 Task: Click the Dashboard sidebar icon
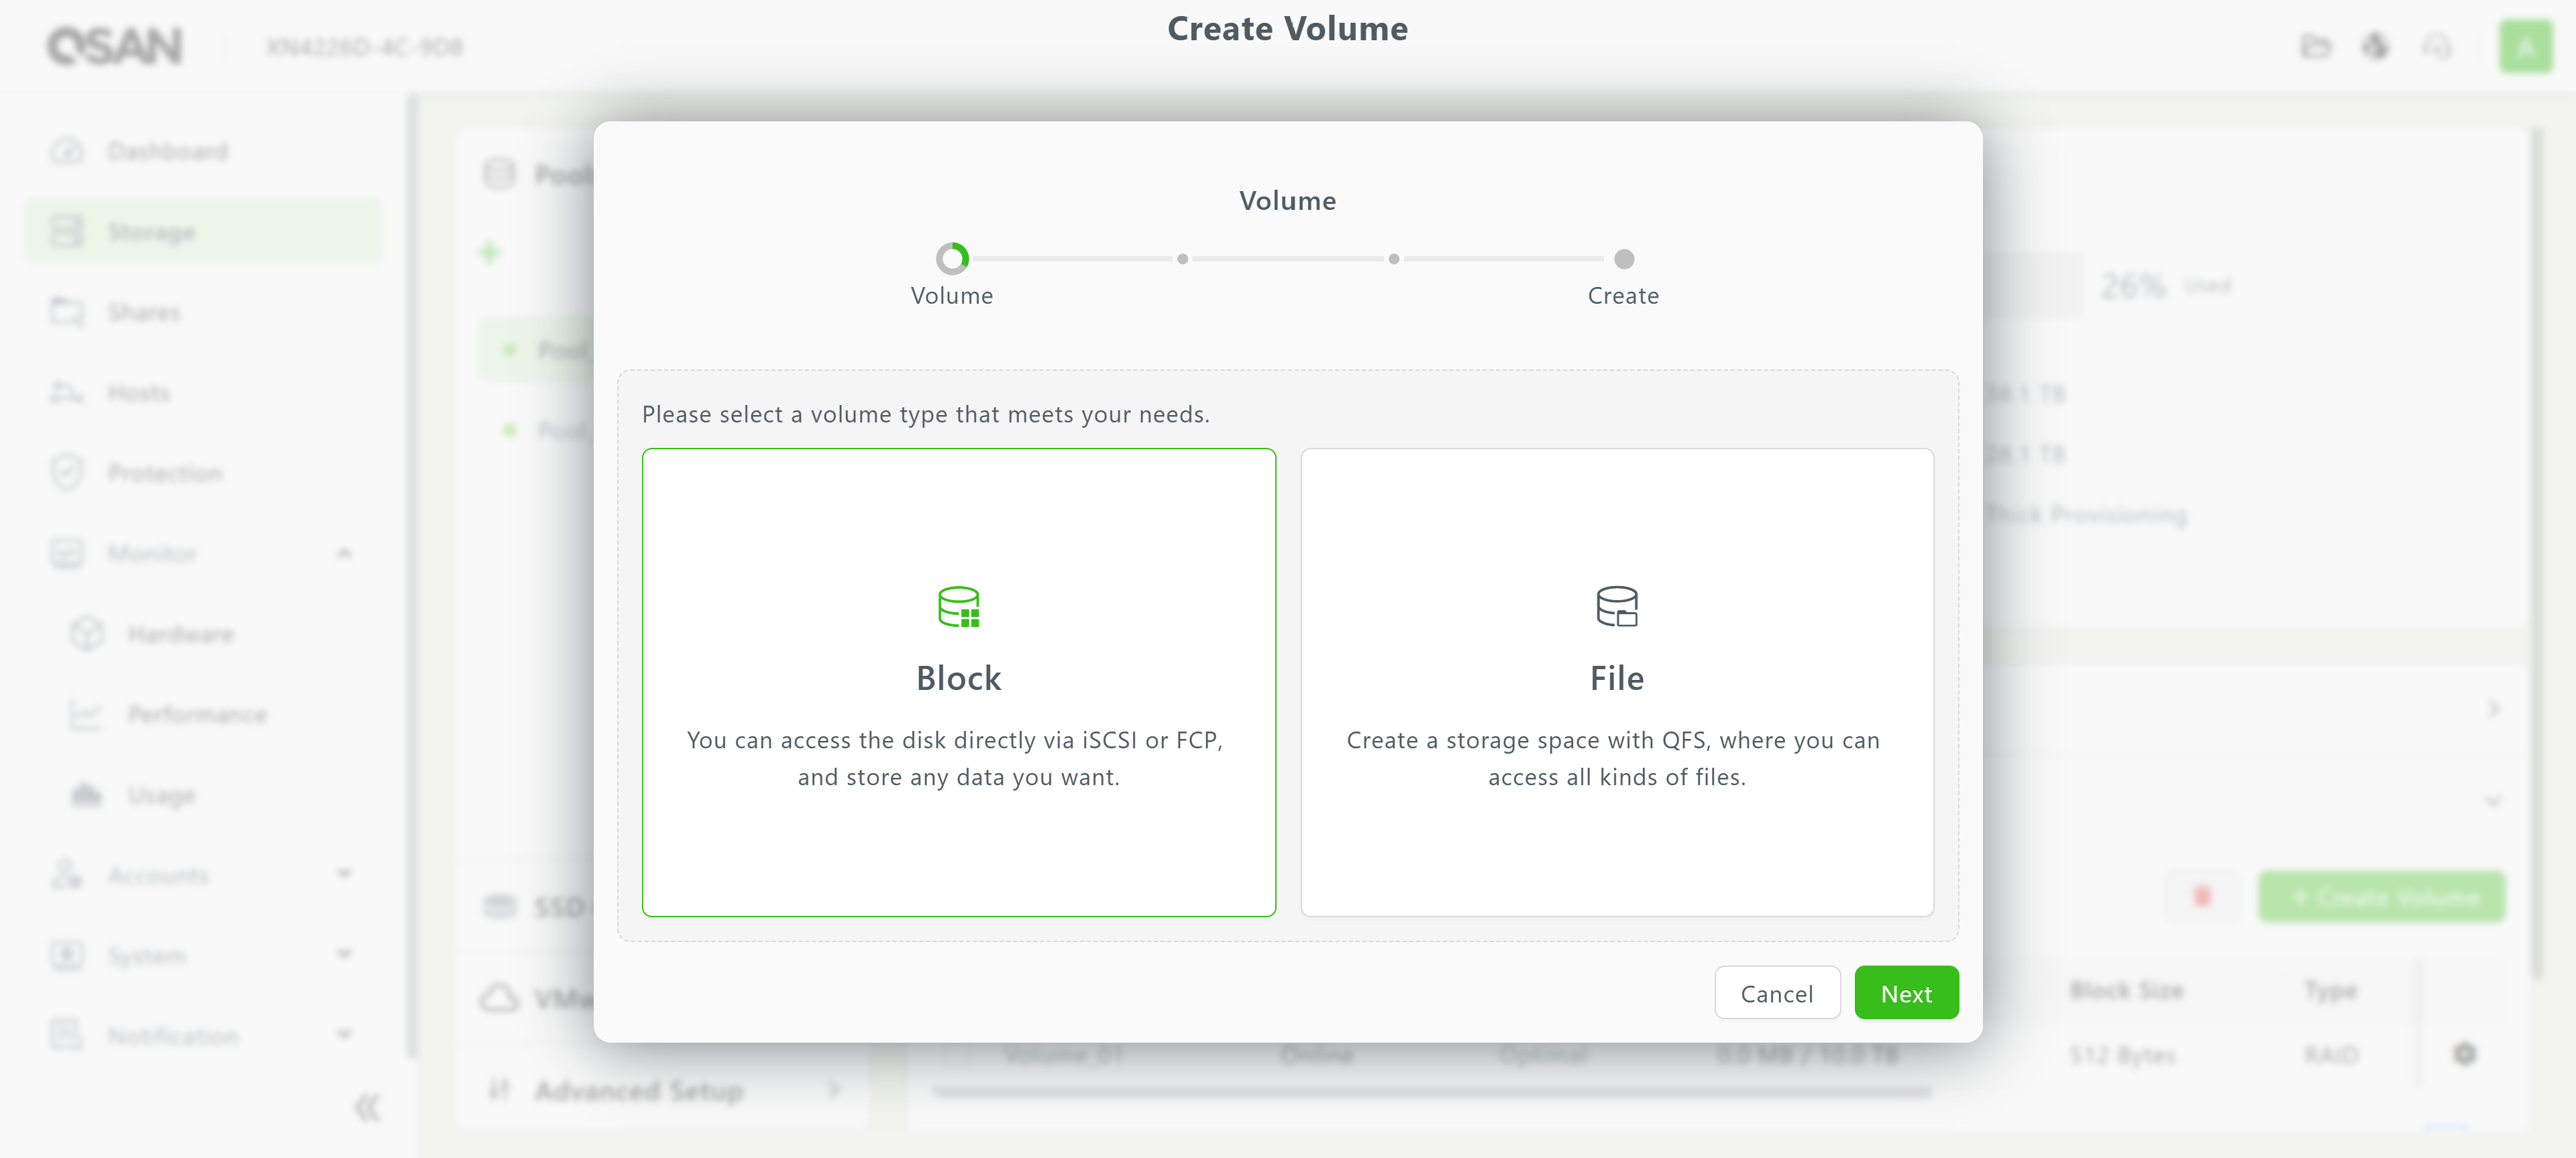click(67, 152)
